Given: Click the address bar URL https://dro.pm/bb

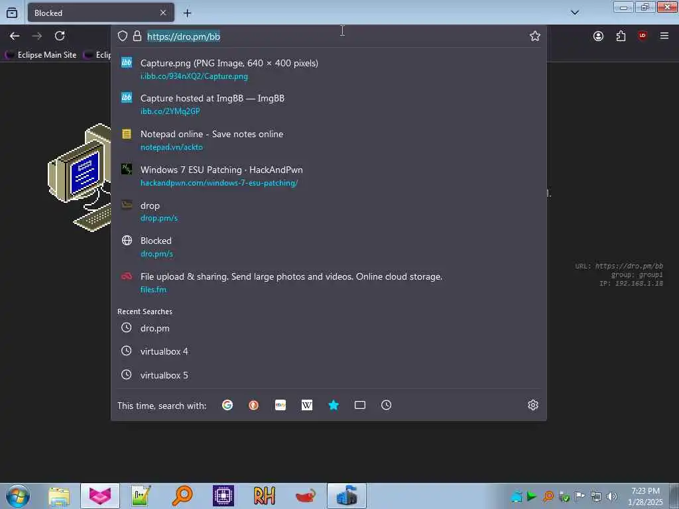Looking at the screenshot, I should [184, 37].
